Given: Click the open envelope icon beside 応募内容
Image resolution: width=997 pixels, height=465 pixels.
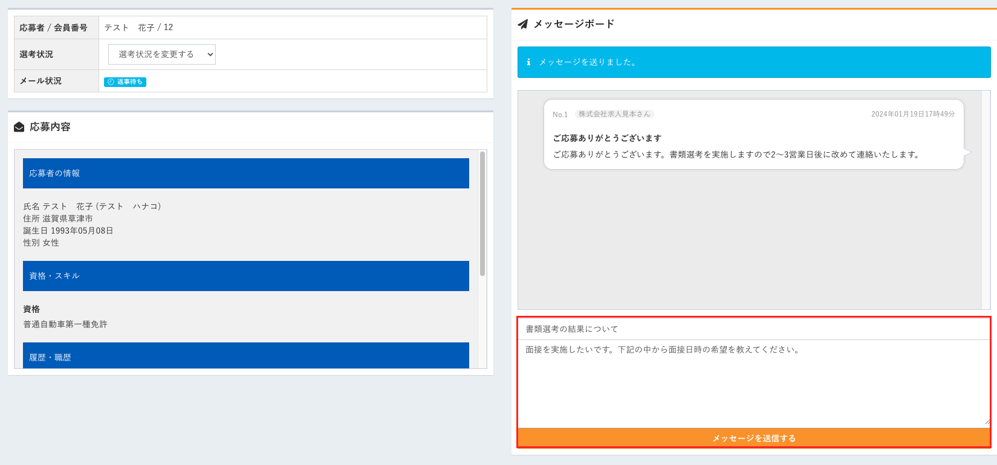Looking at the screenshot, I should 19,127.
